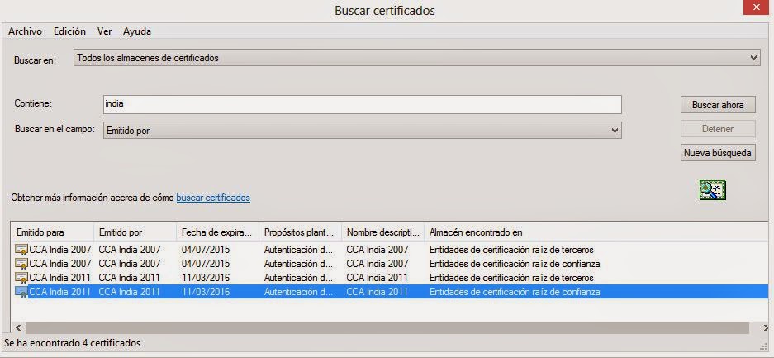Sort by 'Fecha de expira...' column header
This screenshot has width=774, height=358.
tap(216, 232)
